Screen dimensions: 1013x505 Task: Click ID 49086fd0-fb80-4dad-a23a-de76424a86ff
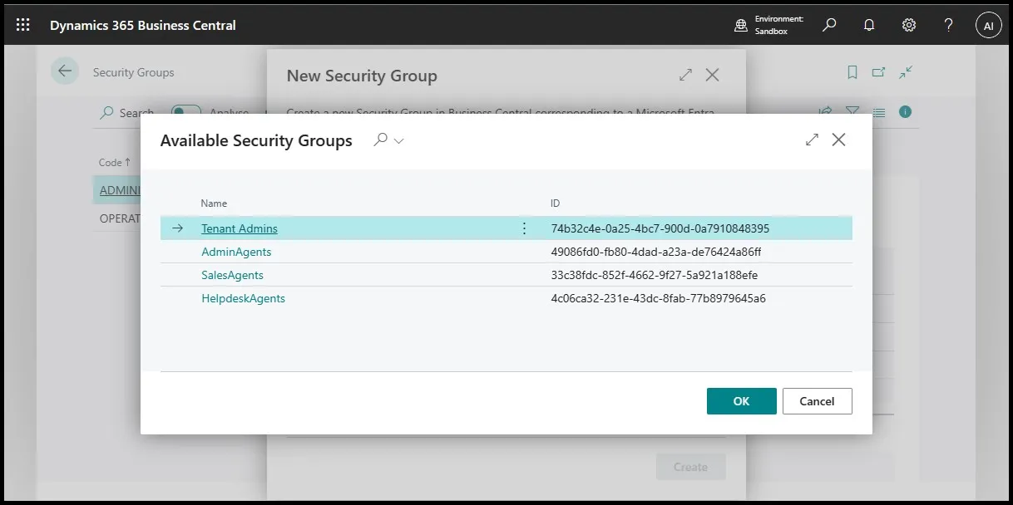coord(655,252)
